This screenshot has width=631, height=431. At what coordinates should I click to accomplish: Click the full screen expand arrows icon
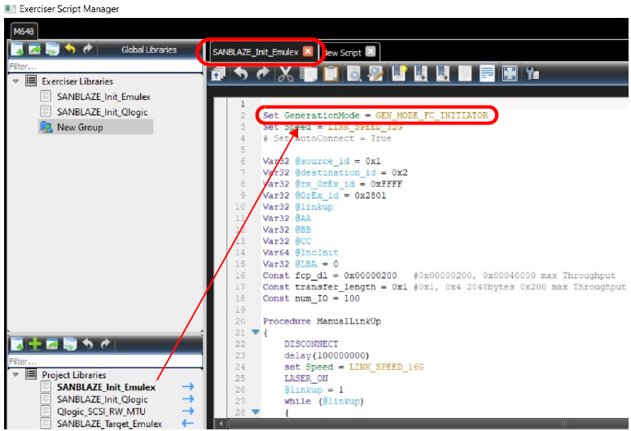tap(510, 74)
